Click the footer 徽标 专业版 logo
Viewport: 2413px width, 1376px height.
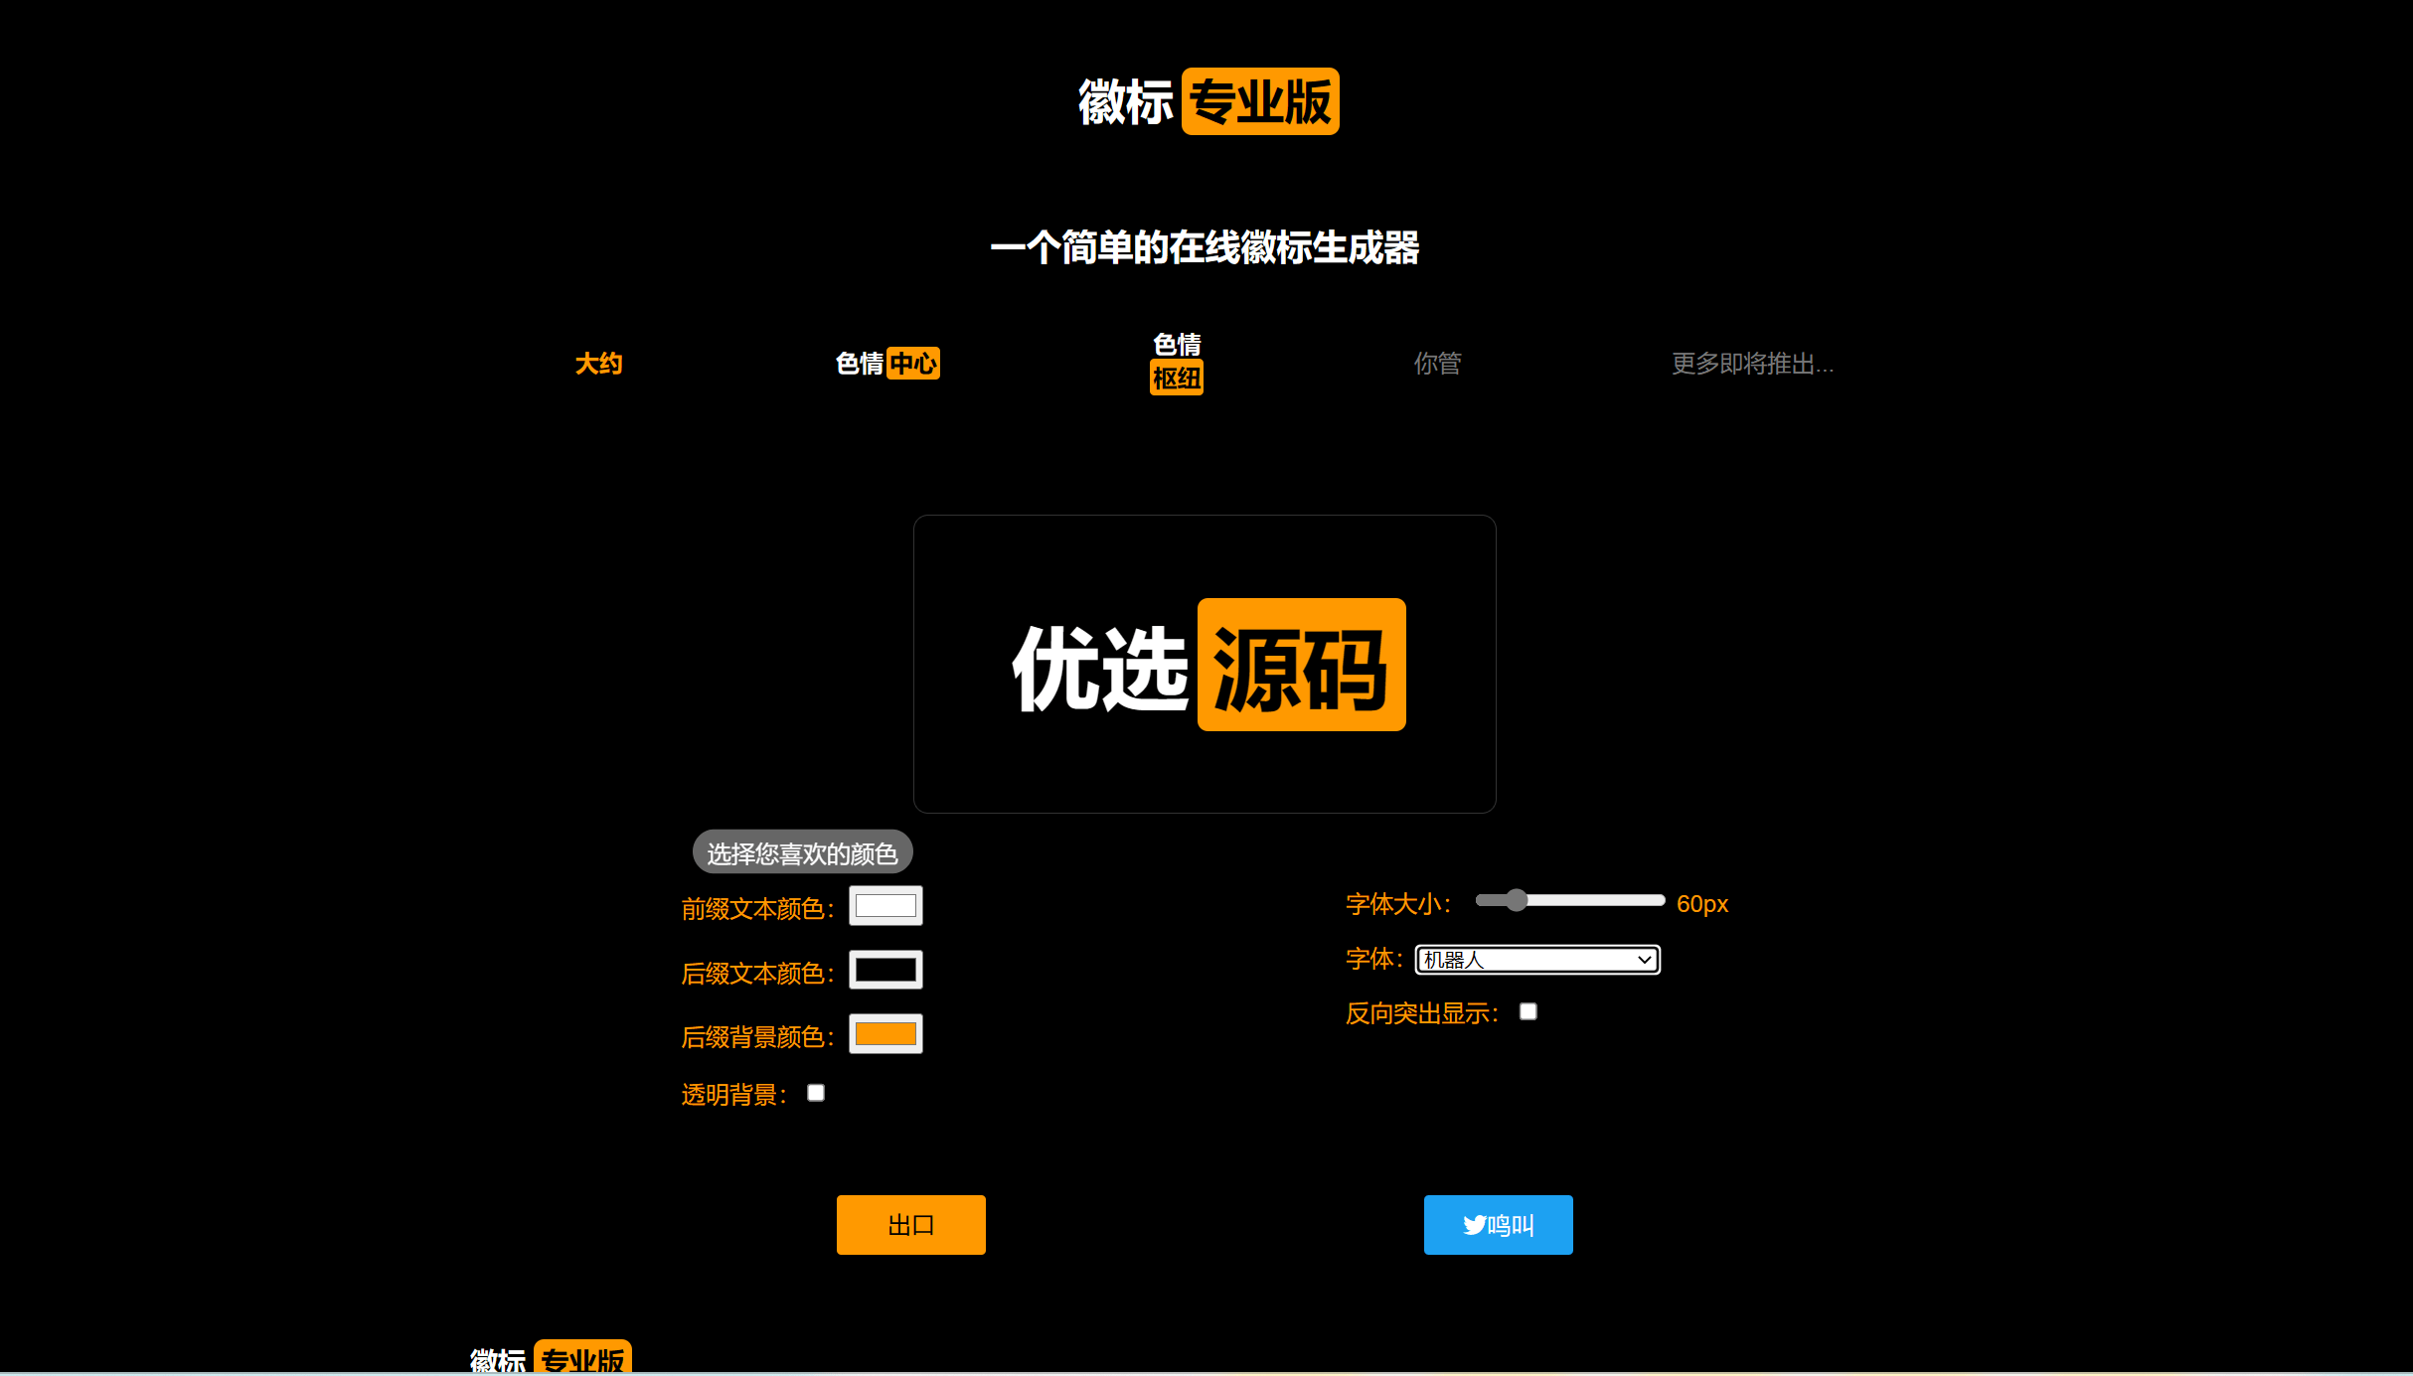tap(551, 1358)
